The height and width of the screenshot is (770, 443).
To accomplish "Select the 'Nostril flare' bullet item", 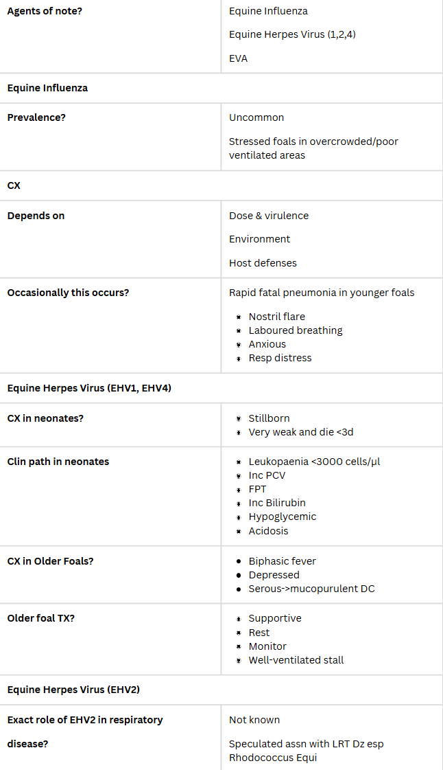I will tap(276, 317).
